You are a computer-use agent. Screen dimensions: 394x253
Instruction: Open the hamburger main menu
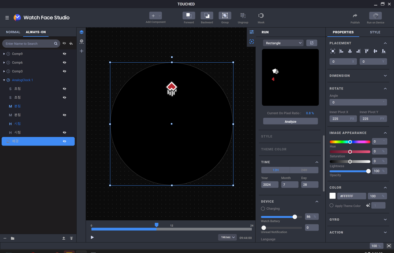(7, 18)
